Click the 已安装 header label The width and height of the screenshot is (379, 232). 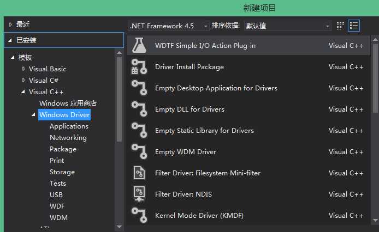26,40
